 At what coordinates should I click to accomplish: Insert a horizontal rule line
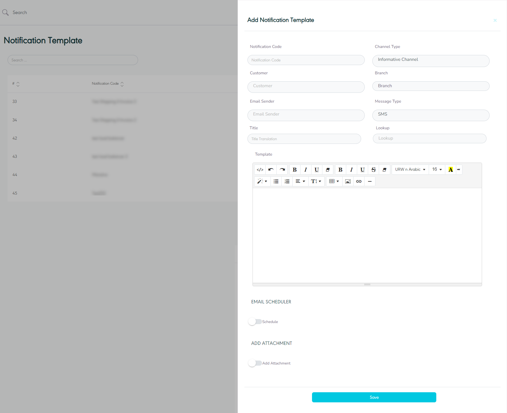370,181
